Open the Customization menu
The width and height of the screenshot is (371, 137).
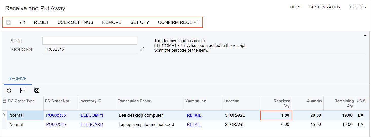click(325, 7)
